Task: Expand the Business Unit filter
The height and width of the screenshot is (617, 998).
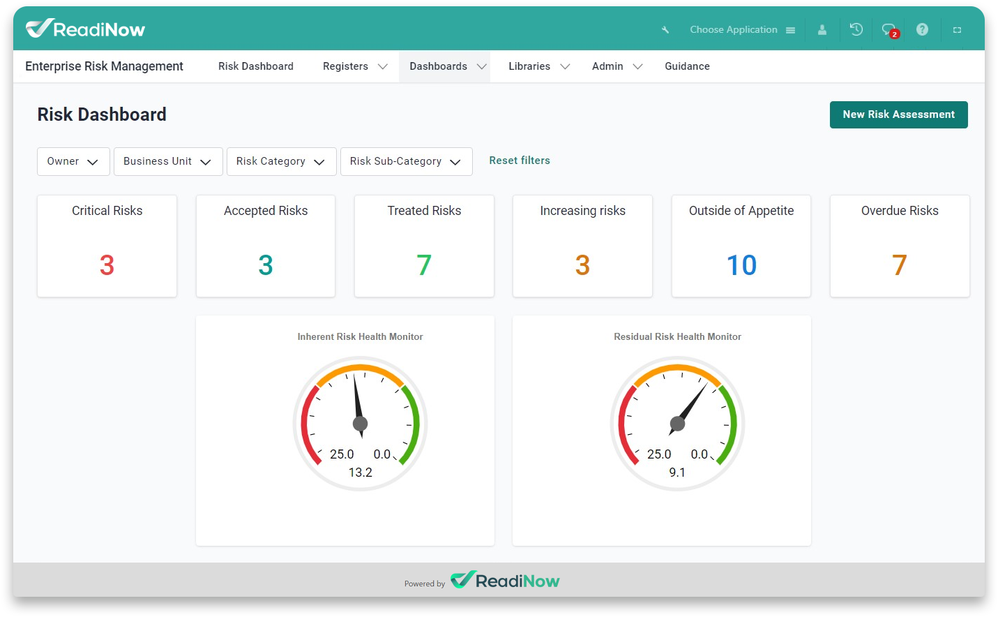Action: 167,161
